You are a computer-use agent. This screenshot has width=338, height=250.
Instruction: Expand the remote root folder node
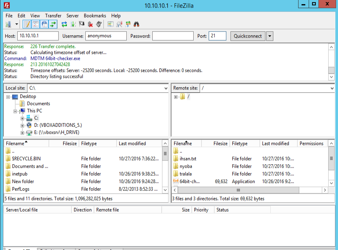pos(176,97)
